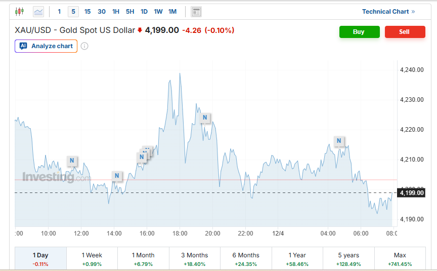This screenshot has width=437, height=271.
Task: Click the news marker near 20:00 peak
Action: (205, 118)
